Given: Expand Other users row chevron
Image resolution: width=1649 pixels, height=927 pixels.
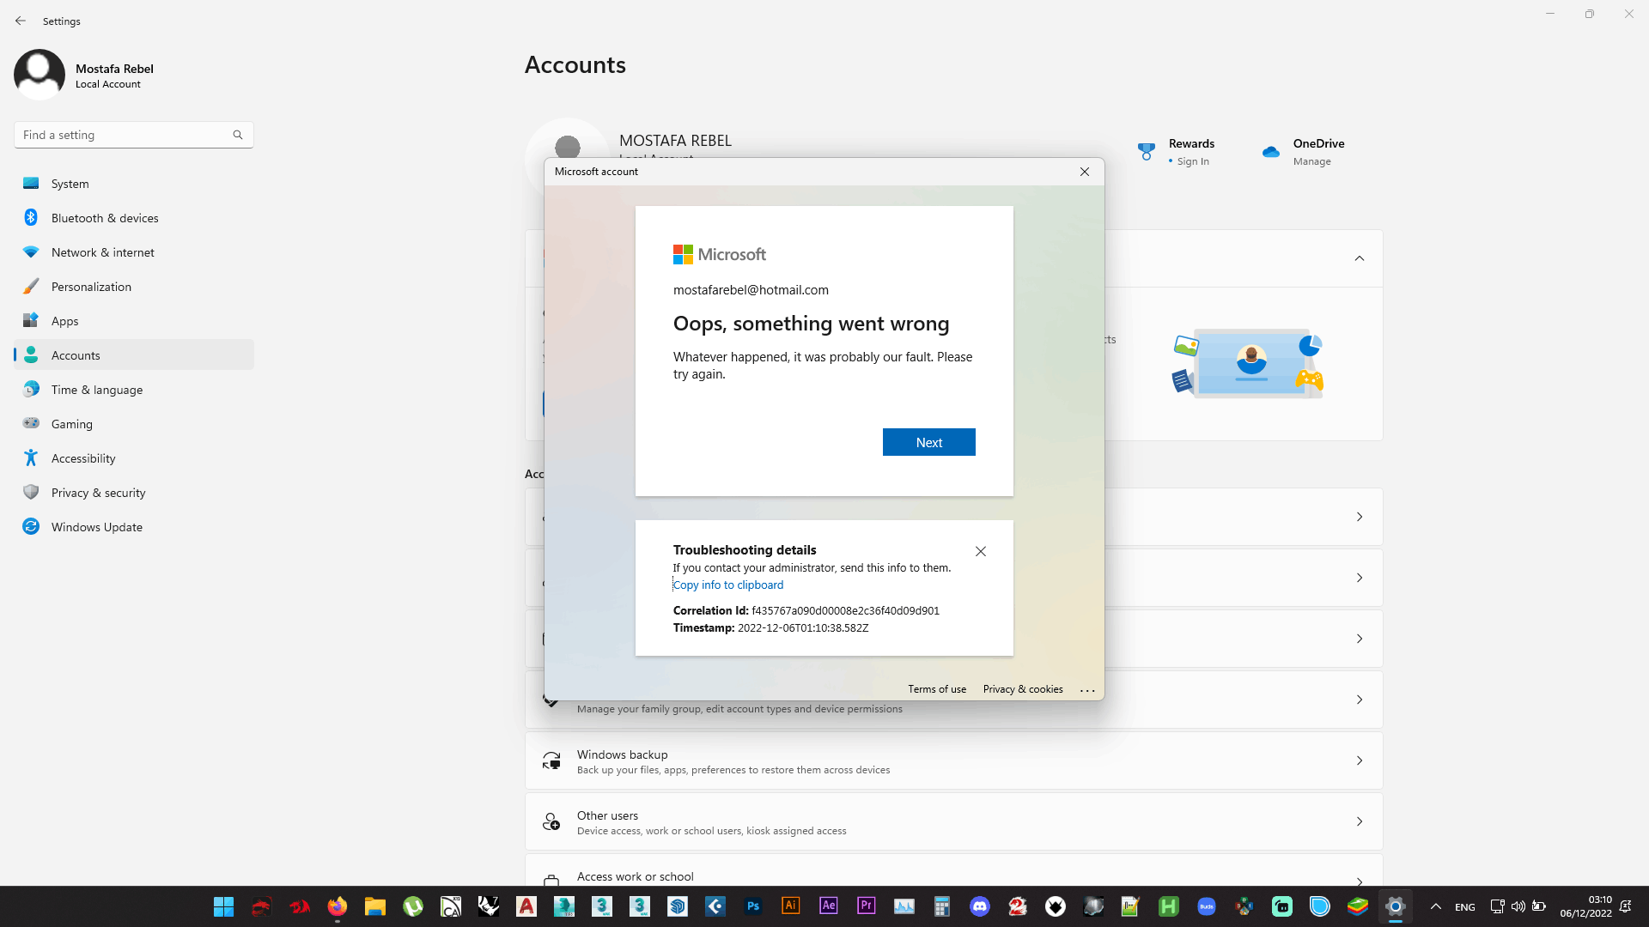Looking at the screenshot, I should (1360, 821).
